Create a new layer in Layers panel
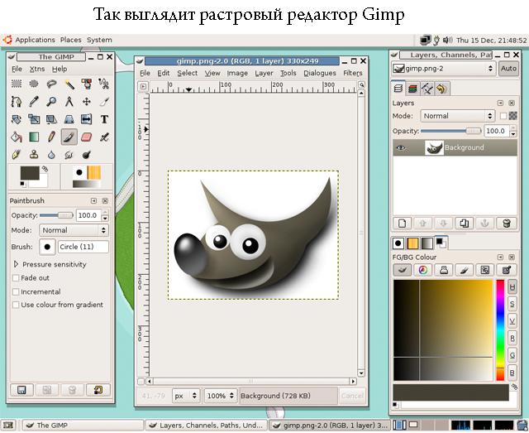This screenshot has height=433, width=529. click(x=403, y=223)
